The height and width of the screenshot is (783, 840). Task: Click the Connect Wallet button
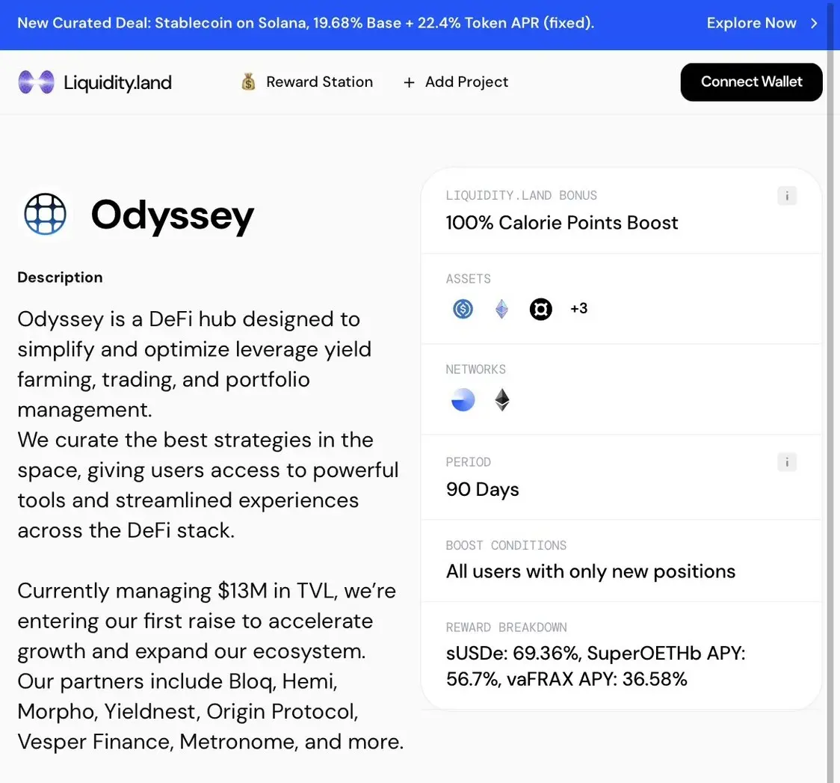751,82
